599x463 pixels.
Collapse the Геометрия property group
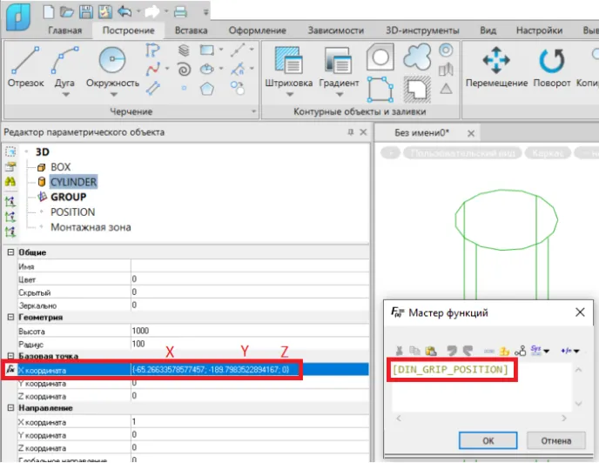pos(10,319)
